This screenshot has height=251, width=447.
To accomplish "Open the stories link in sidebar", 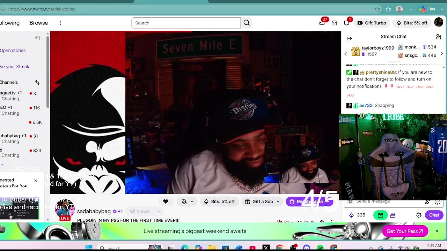I will pos(13,51).
